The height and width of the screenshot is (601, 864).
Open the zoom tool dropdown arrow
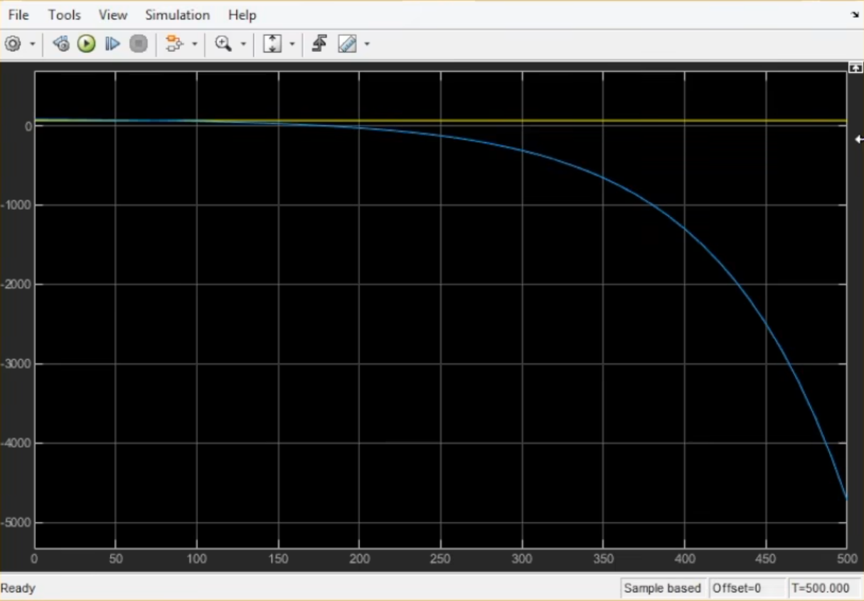[243, 44]
